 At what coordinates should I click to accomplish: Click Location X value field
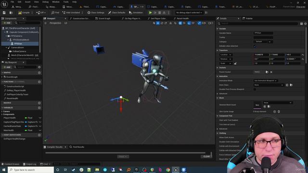261,55
